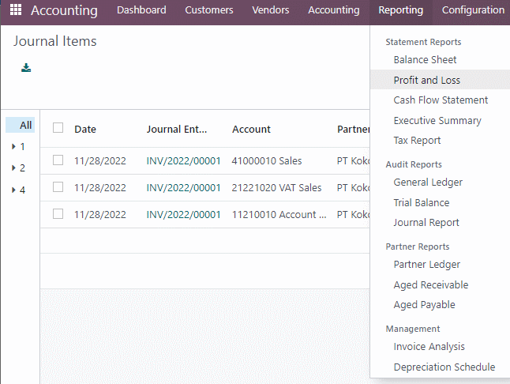Expand account group 1 in sidebar
Screen dimensions: 510x384
coord(13,146)
